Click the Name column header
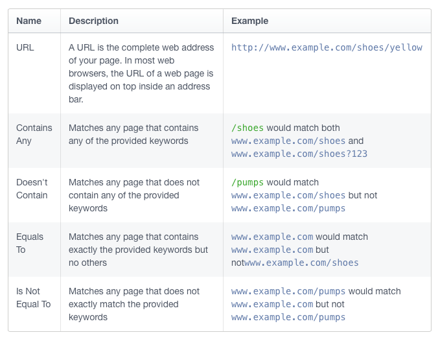 pyautogui.click(x=29, y=21)
